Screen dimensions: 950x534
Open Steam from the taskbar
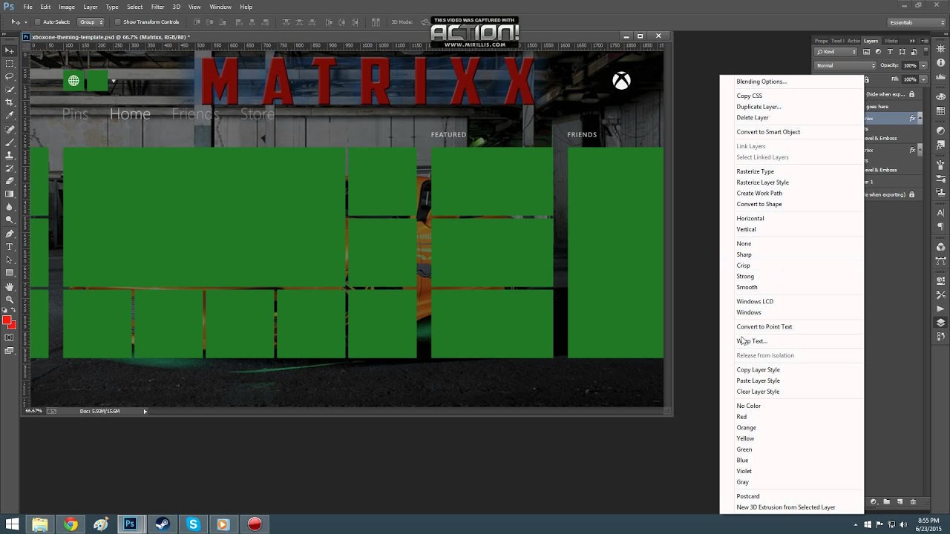[163, 524]
